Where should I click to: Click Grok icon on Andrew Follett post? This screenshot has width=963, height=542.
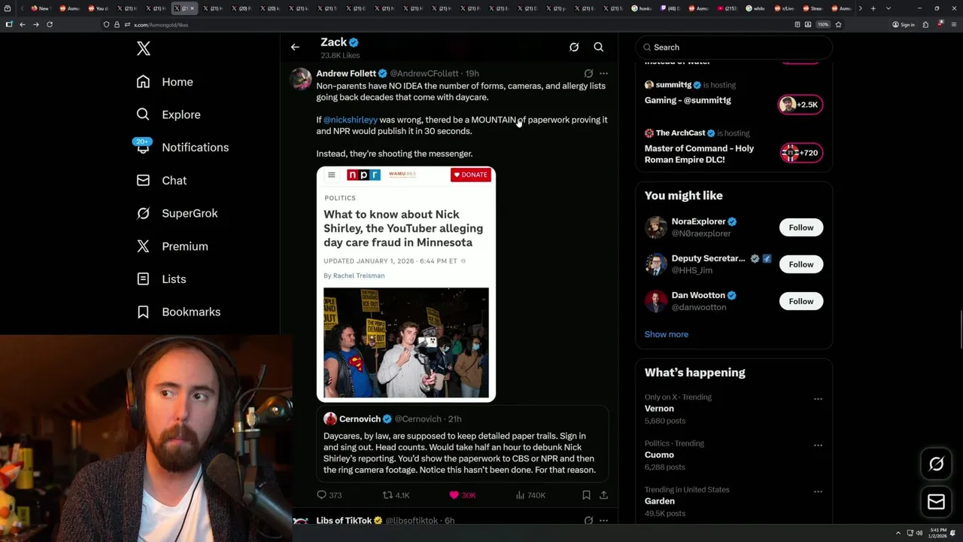[x=588, y=74]
